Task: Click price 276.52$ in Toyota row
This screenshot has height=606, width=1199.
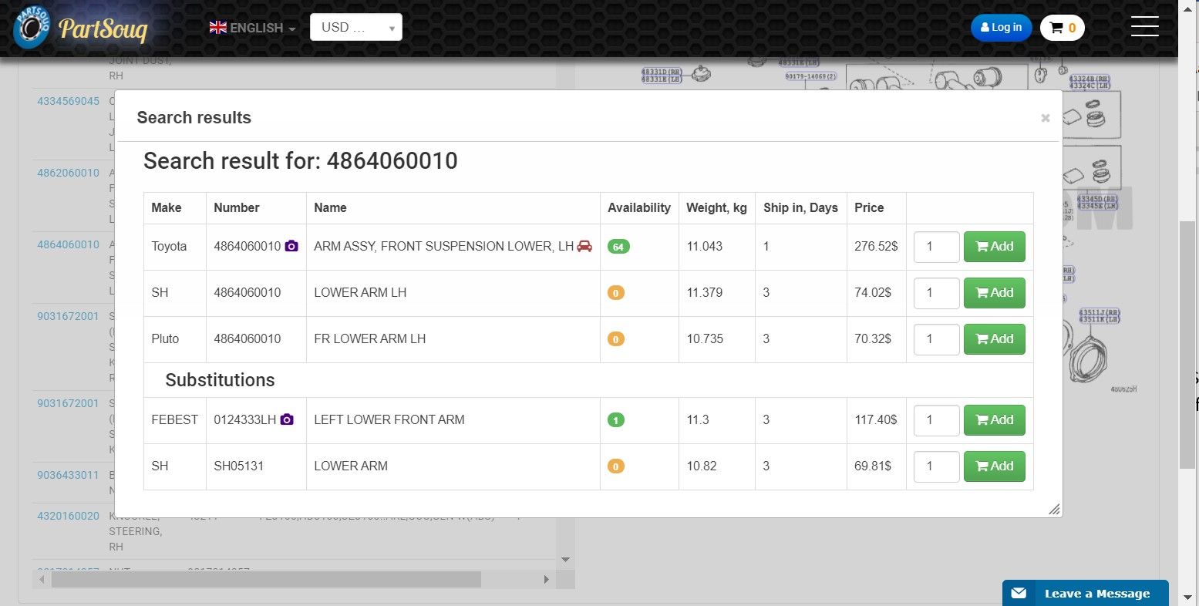Action: [x=876, y=247]
